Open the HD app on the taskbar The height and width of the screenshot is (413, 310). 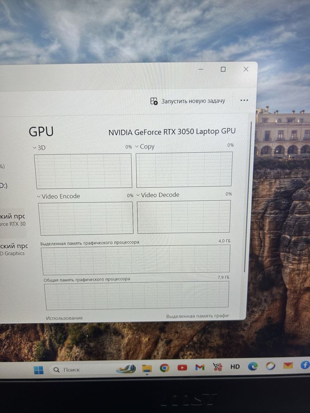(x=235, y=366)
